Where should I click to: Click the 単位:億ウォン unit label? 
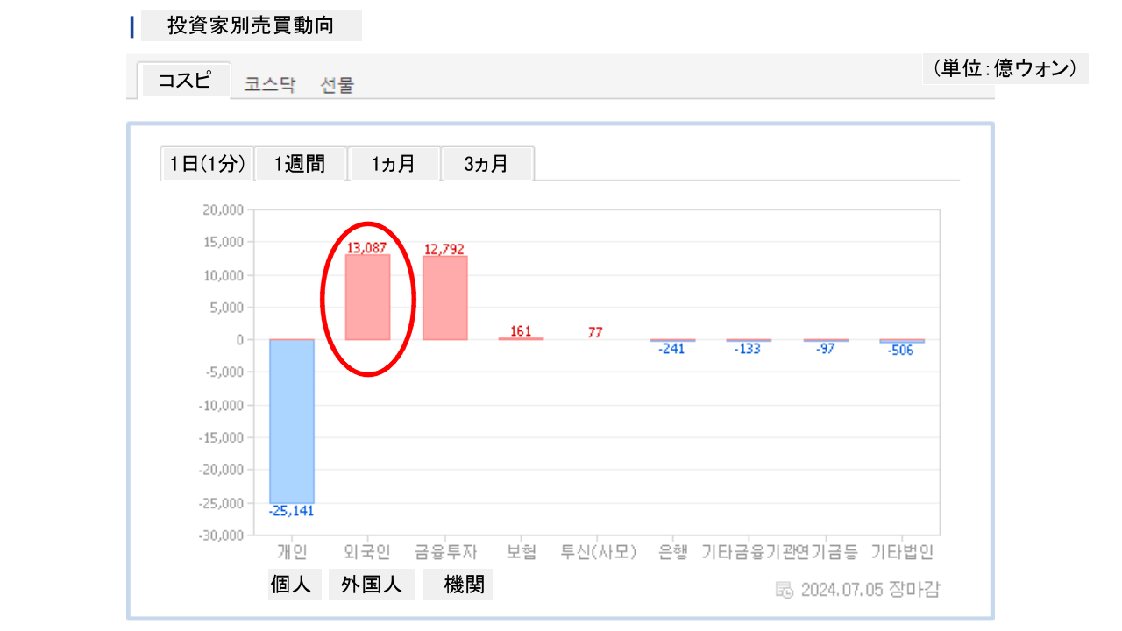[x=1005, y=68]
